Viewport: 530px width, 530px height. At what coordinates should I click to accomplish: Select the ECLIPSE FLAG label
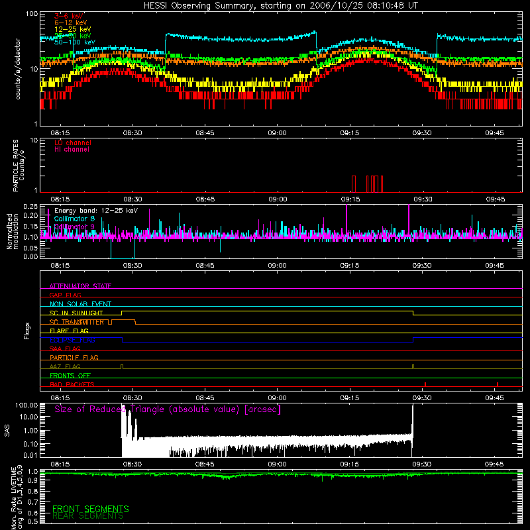(x=72, y=340)
